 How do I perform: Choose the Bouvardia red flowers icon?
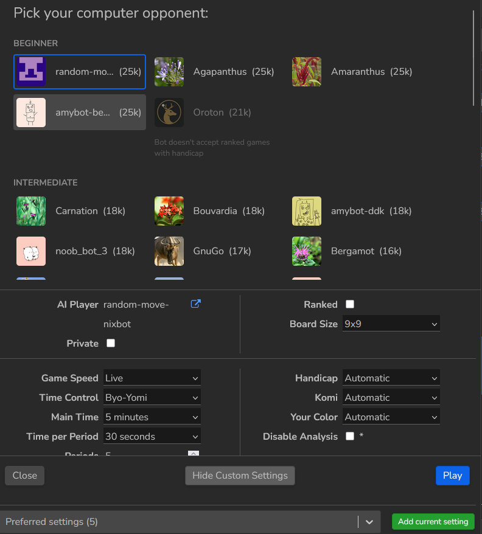coord(169,211)
